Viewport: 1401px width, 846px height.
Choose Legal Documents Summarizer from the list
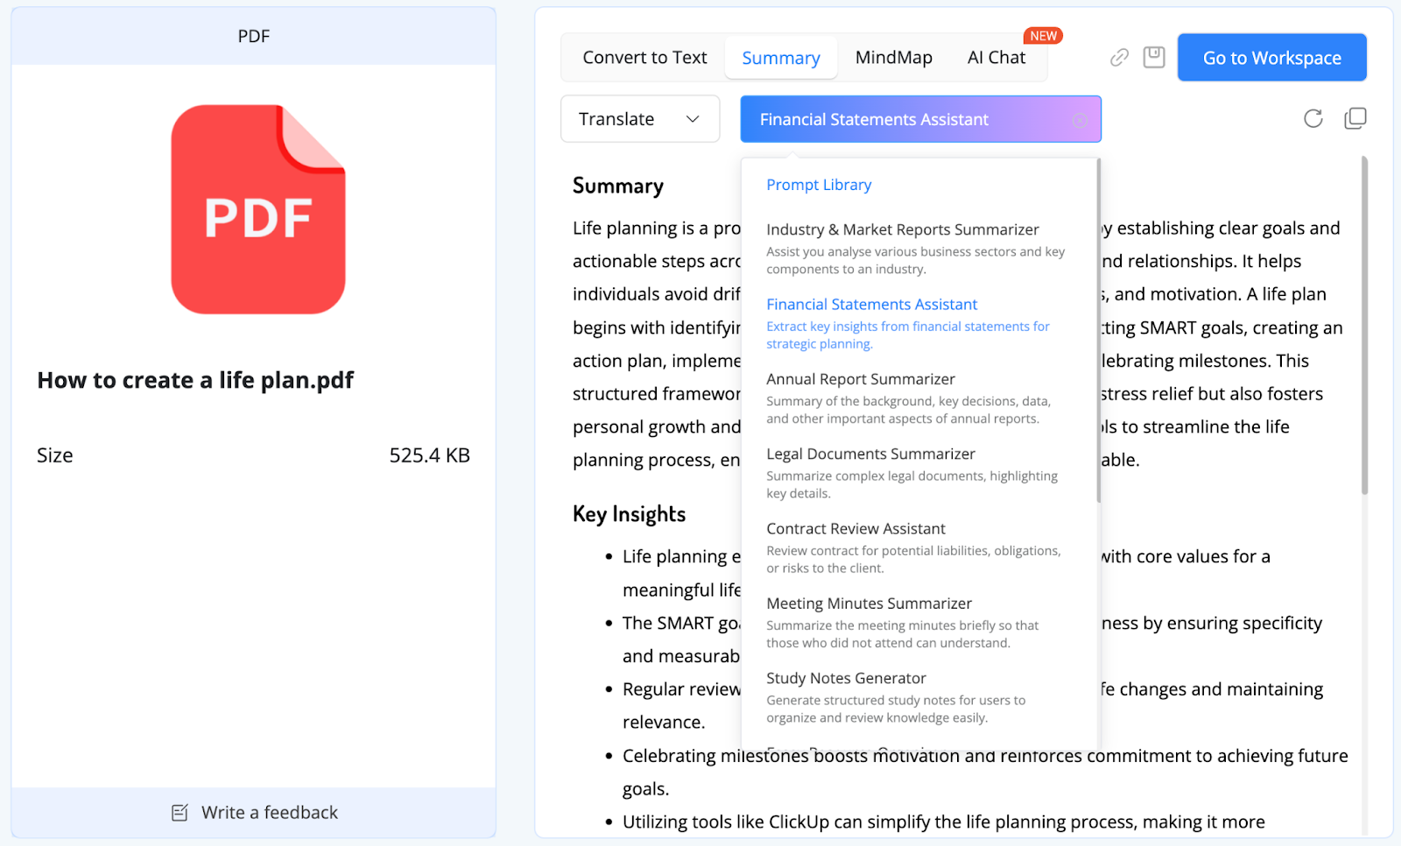[x=869, y=453]
